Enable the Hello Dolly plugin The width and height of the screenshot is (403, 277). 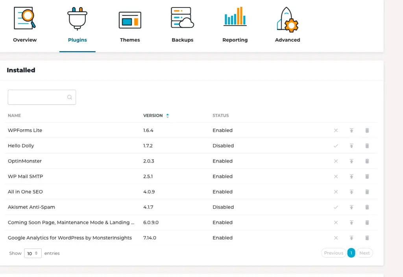tap(336, 146)
